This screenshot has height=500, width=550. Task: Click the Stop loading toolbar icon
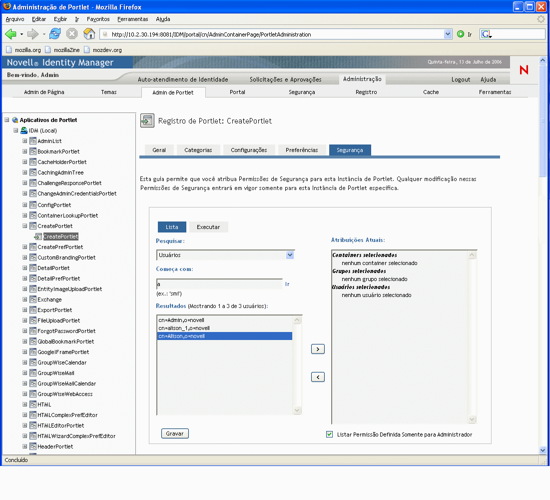[72, 34]
